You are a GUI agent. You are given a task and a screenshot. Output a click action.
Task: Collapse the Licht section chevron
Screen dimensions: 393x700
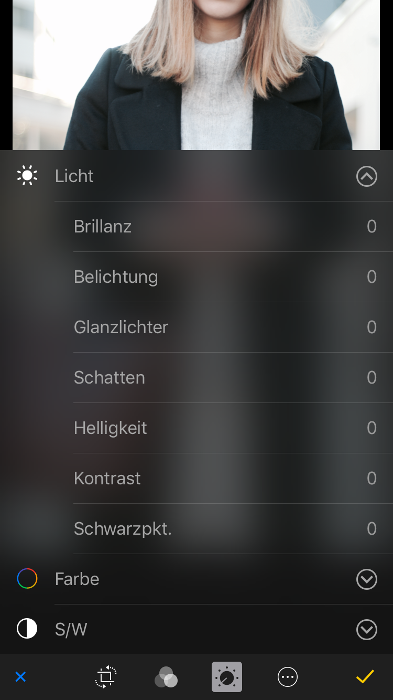tap(366, 176)
